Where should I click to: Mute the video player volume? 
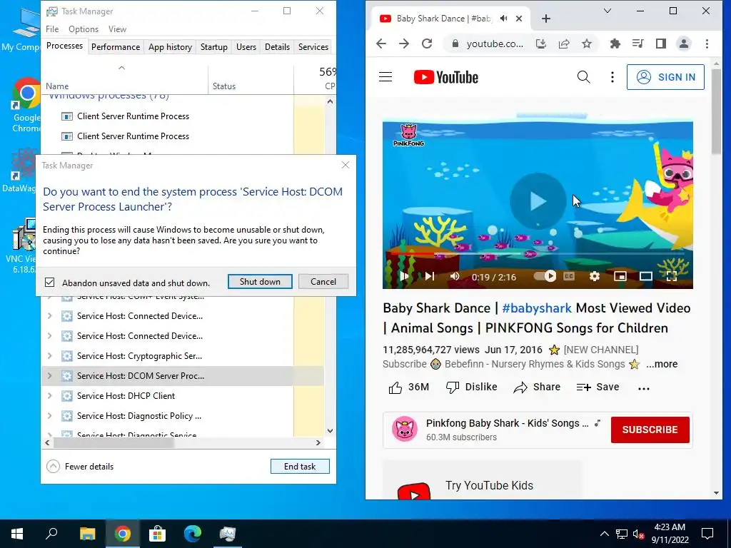click(x=455, y=276)
